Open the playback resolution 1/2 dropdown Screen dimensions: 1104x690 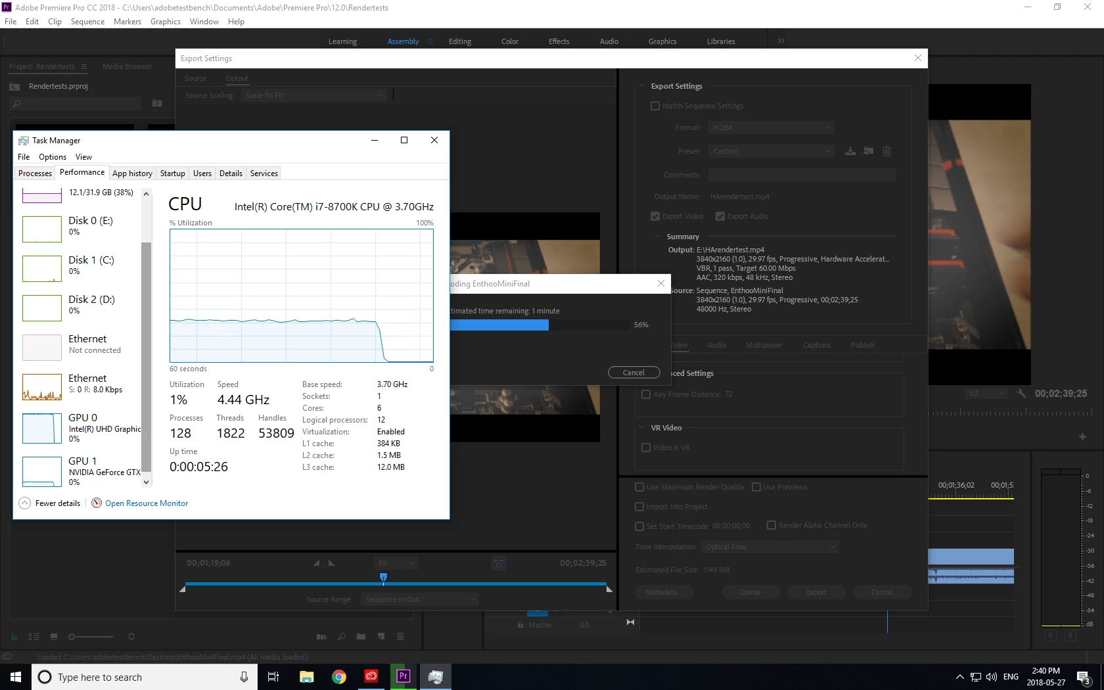[x=986, y=393]
